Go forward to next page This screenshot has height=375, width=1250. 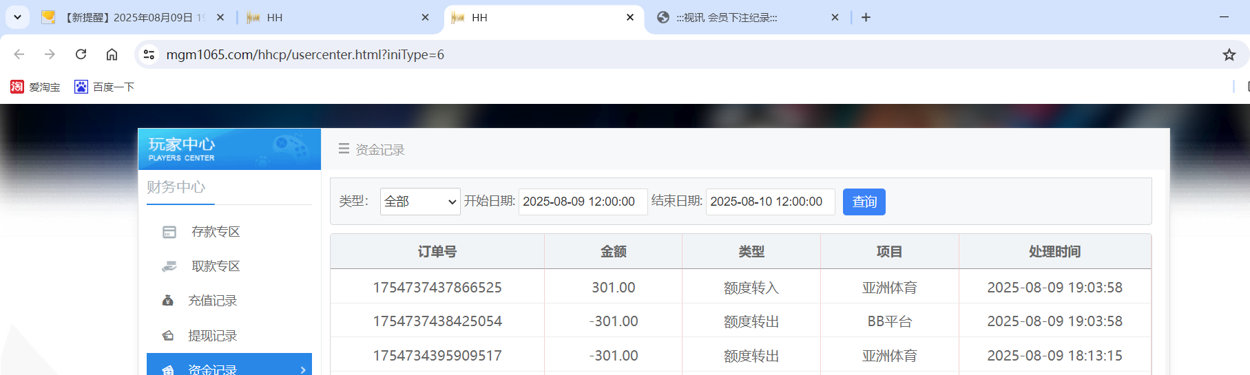click(50, 54)
